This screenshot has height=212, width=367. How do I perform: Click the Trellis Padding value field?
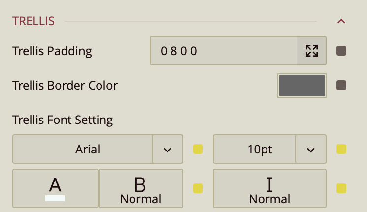(224, 51)
